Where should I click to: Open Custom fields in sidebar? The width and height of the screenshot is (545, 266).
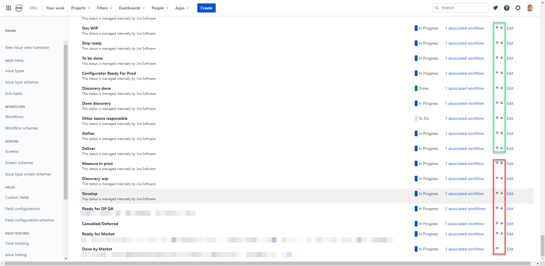pos(17,197)
